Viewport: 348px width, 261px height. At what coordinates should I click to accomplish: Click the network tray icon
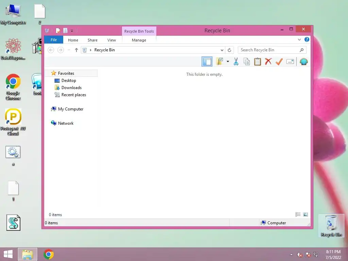point(316,255)
